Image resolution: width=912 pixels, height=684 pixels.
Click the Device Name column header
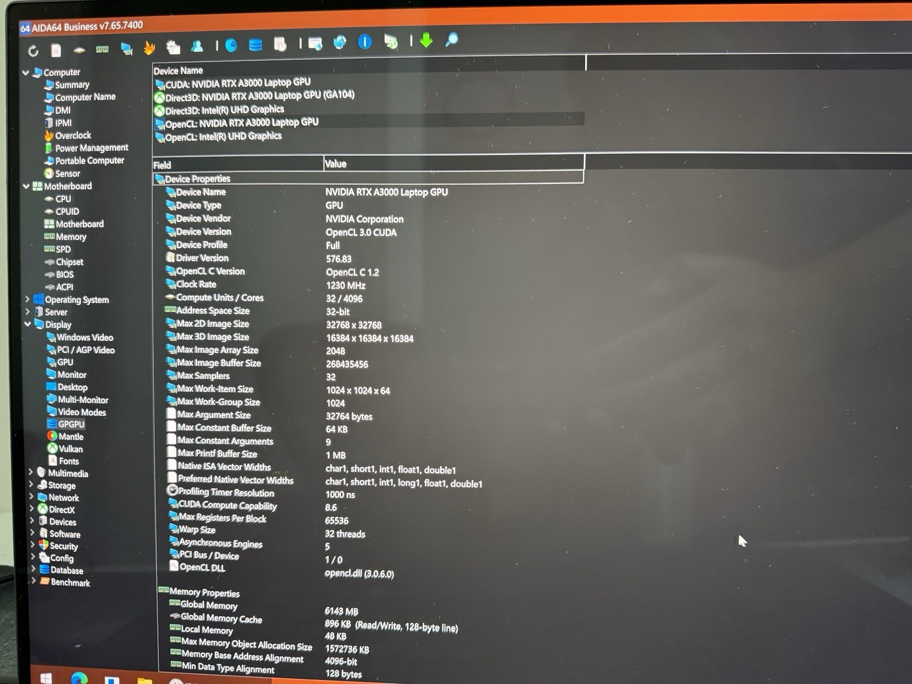(369, 67)
